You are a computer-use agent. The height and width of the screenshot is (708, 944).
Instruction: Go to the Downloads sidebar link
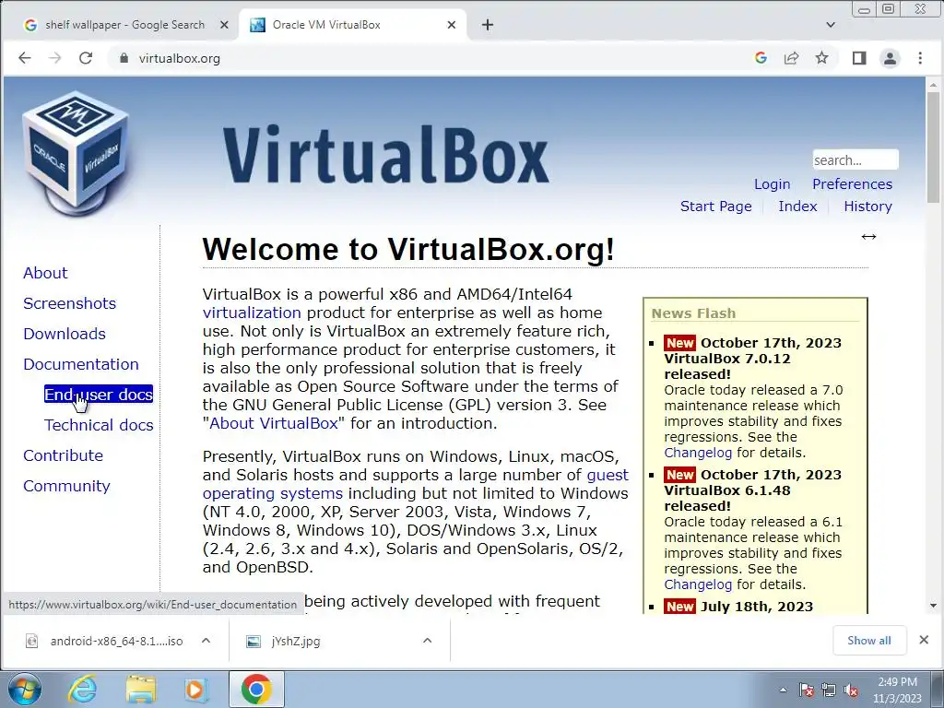65,334
